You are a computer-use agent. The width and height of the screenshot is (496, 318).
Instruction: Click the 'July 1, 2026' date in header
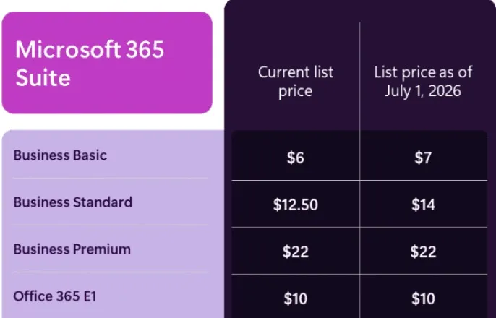pyautogui.click(x=423, y=91)
